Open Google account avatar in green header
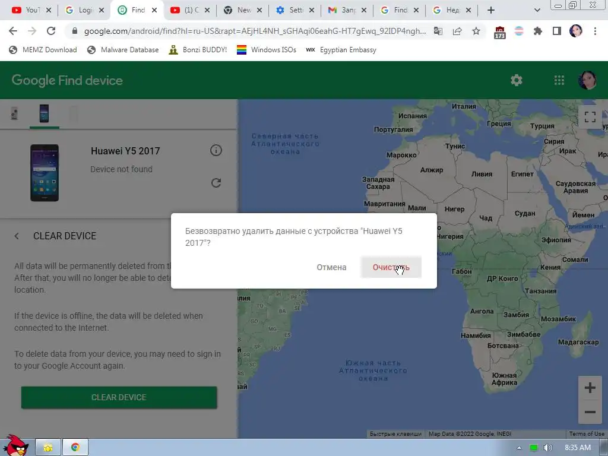Screen dimensions: 608x456 pos(587,80)
